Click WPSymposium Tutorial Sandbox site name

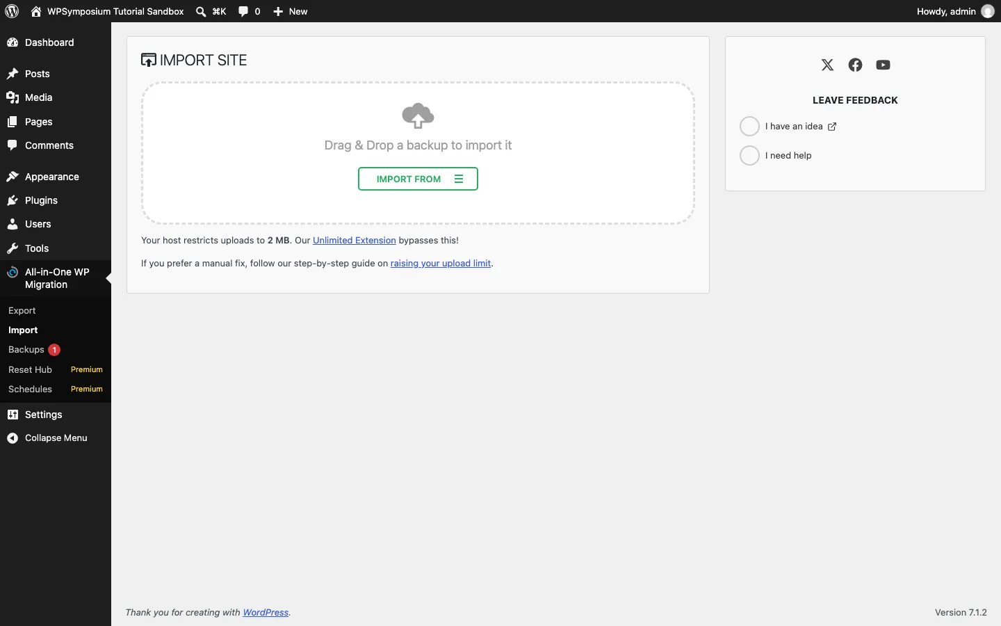click(x=115, y=11)
